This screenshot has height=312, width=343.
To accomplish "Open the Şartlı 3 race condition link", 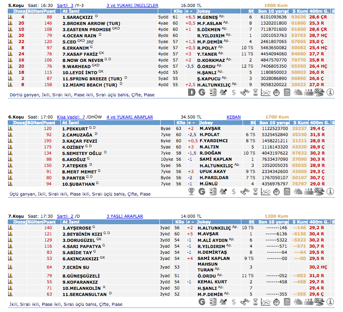I will 65,6.
